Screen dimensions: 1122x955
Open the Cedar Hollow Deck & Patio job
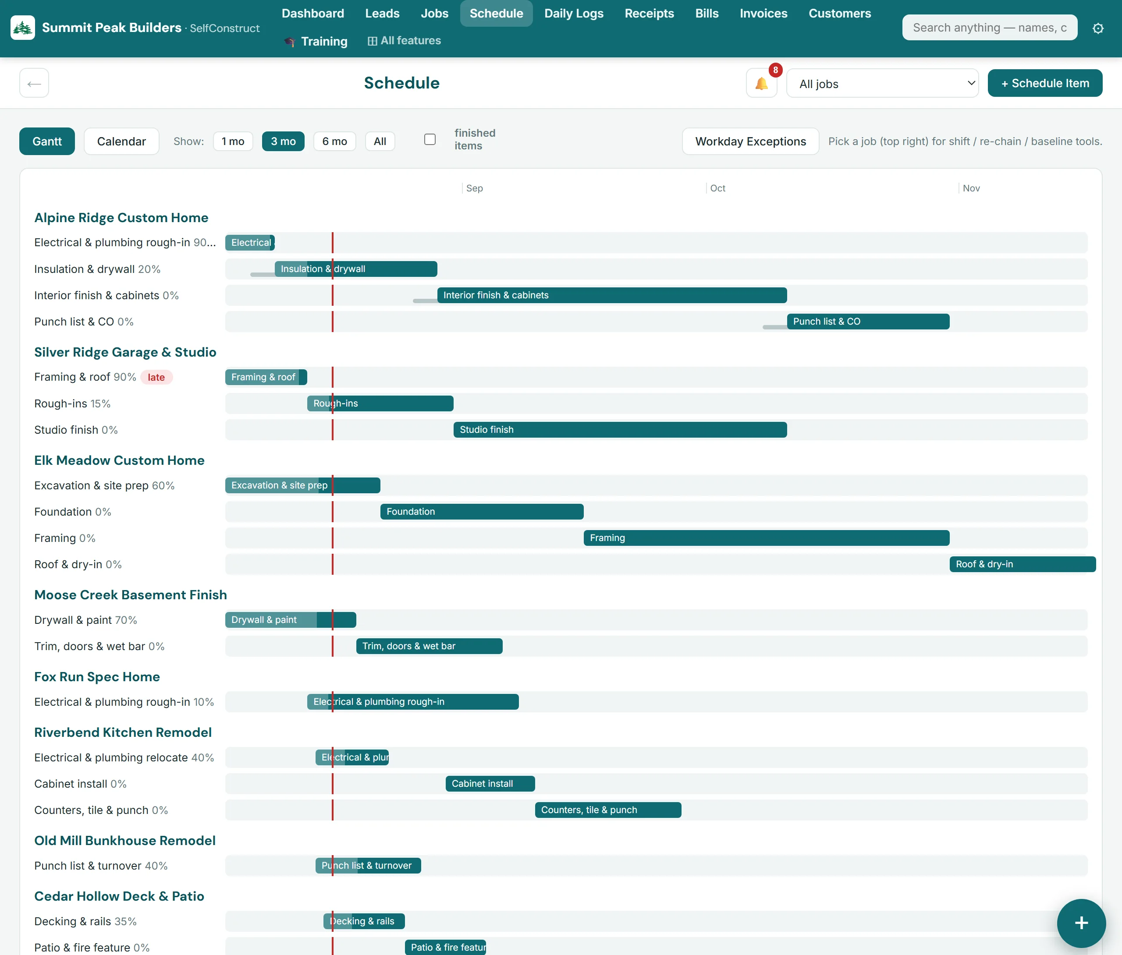pyautogui.click(x=119, y=897)
